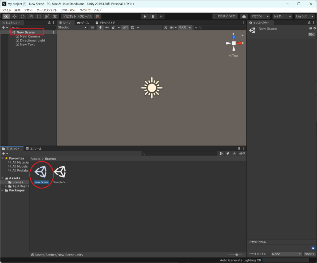Open the Account dropdown
Screen dimensions: 317x263
point(260,16)
